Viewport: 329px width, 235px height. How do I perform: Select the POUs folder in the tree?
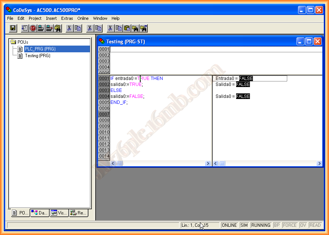tap(23, 42)
